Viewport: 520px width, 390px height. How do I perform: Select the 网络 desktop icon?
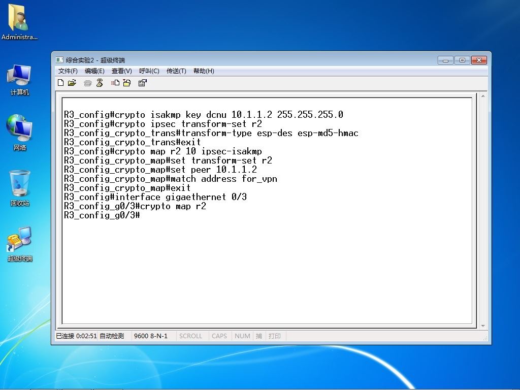coord(19,133)
